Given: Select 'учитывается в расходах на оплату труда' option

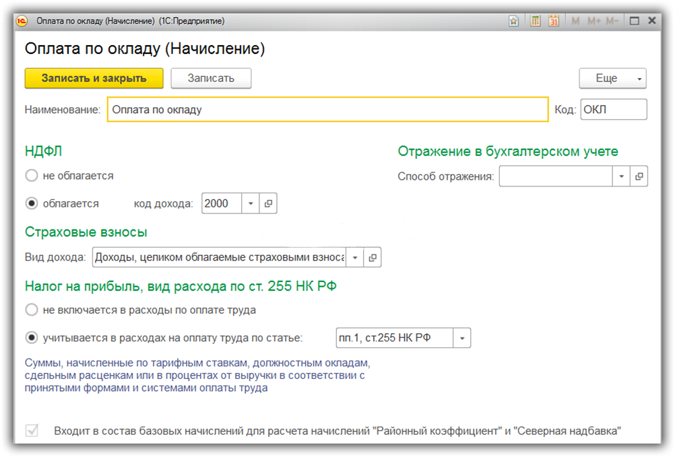Looking at the screenshot, I should click(x=32, y=337).
